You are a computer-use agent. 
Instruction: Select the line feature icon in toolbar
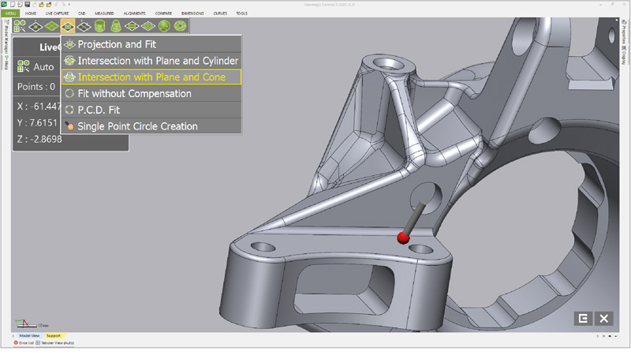[84, 27]
